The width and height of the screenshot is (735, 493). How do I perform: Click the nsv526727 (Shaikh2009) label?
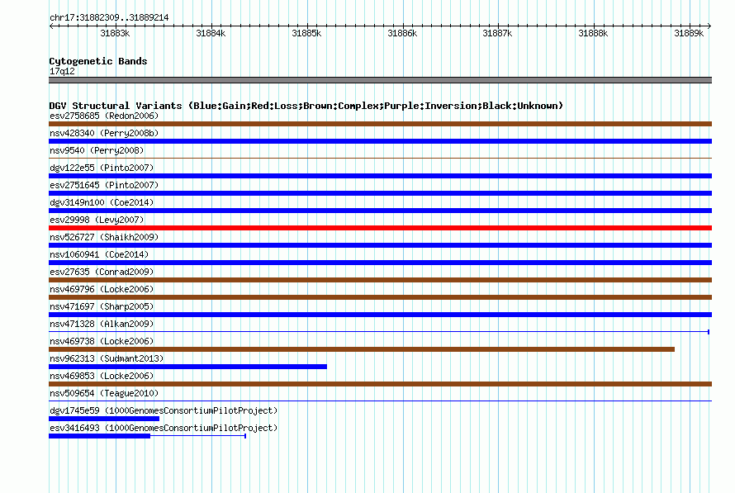[x=104, y=237]
